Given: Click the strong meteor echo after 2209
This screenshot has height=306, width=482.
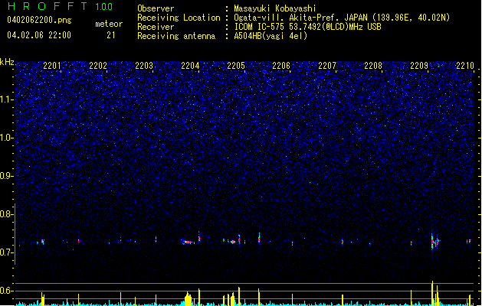Looking at the screenshot, I should pyautogui.click(x=434, y=241).
